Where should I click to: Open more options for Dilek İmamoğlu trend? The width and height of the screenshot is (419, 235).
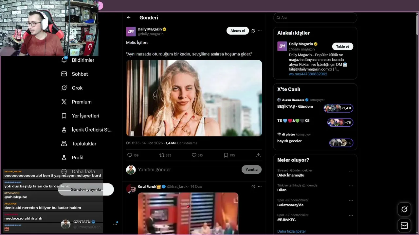(x=351, y=171)
